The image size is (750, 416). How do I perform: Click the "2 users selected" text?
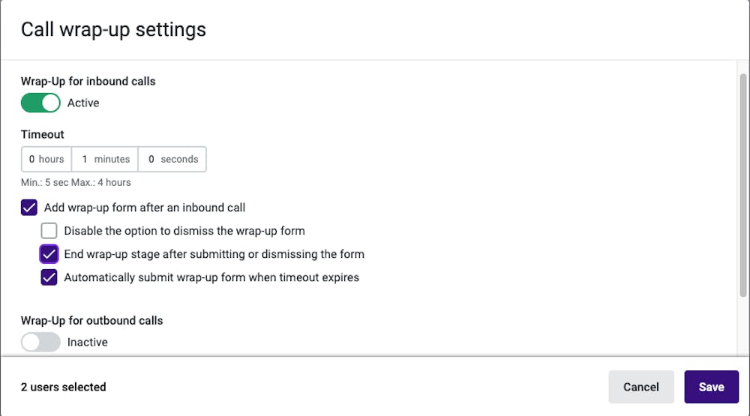point(64,387)
